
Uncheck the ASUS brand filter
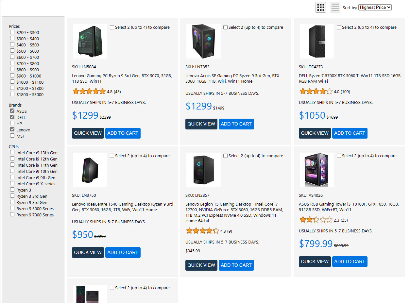point(12,111)
